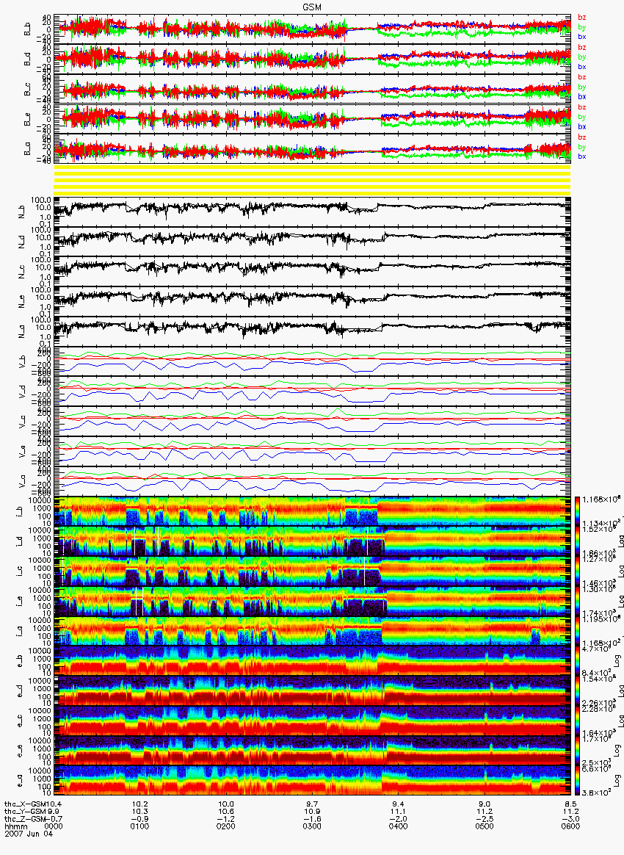Click inside the V_c velocity plot

[312, 422]
